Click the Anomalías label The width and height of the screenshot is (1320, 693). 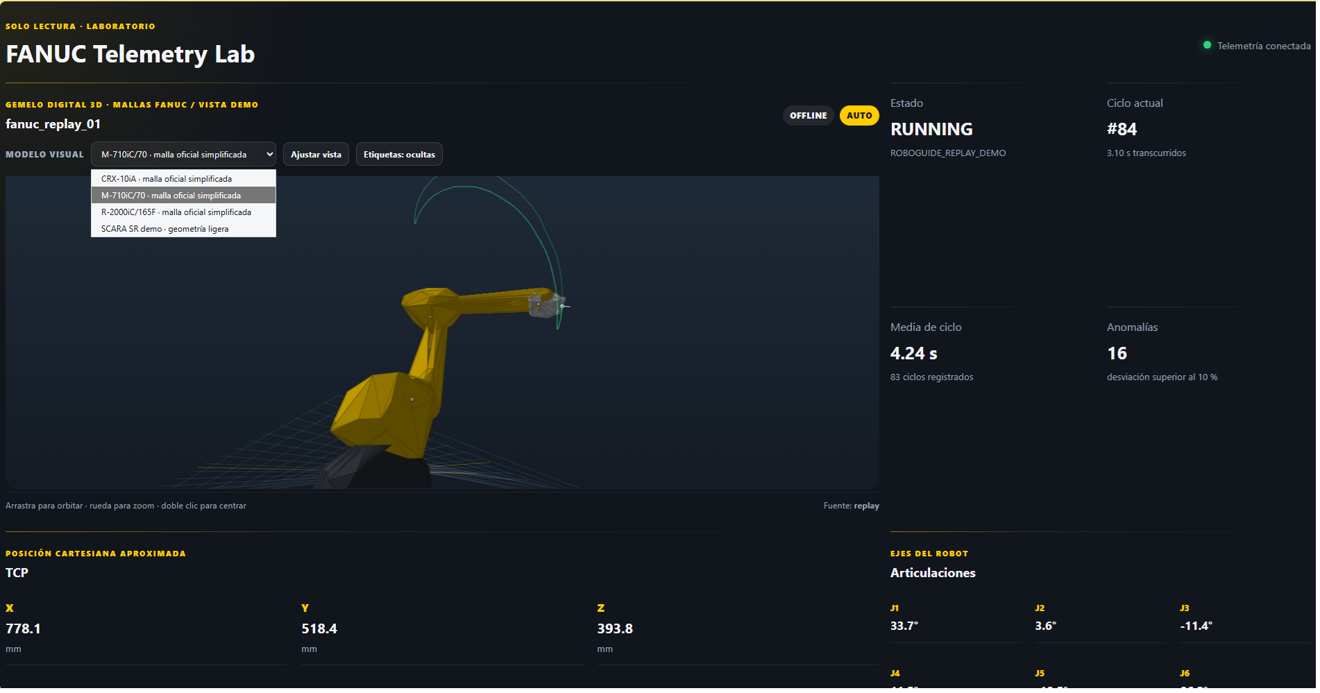1132,327
